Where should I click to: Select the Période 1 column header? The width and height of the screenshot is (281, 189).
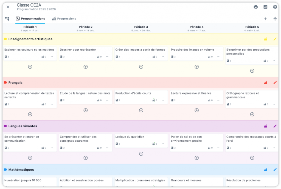(x=30, y=28)
